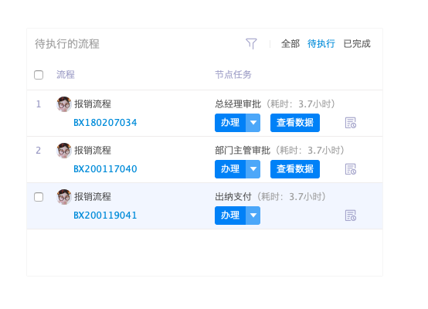The image size is (428, 309).
Task: Switch to the 已完成 tab
Action: click(x=357, y=44)
